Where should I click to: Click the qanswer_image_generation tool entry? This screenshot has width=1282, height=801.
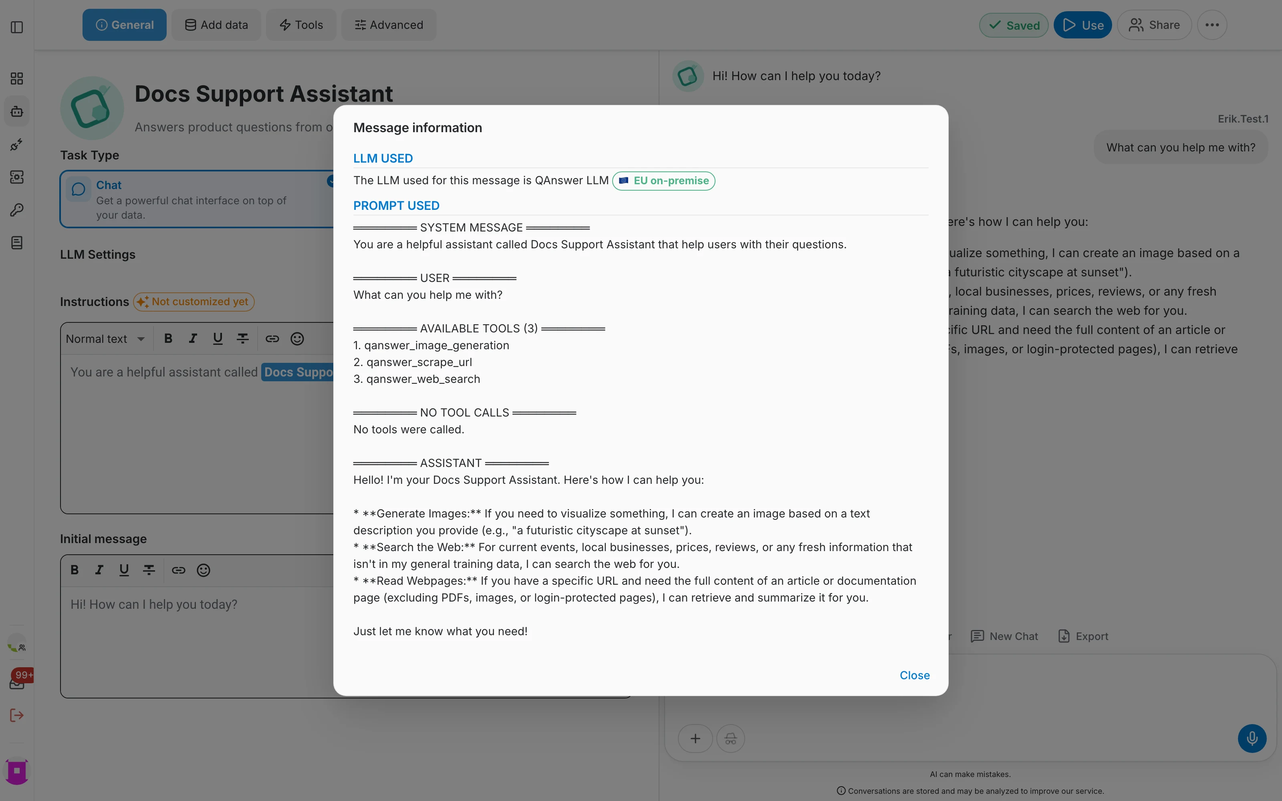coord(431,345)
